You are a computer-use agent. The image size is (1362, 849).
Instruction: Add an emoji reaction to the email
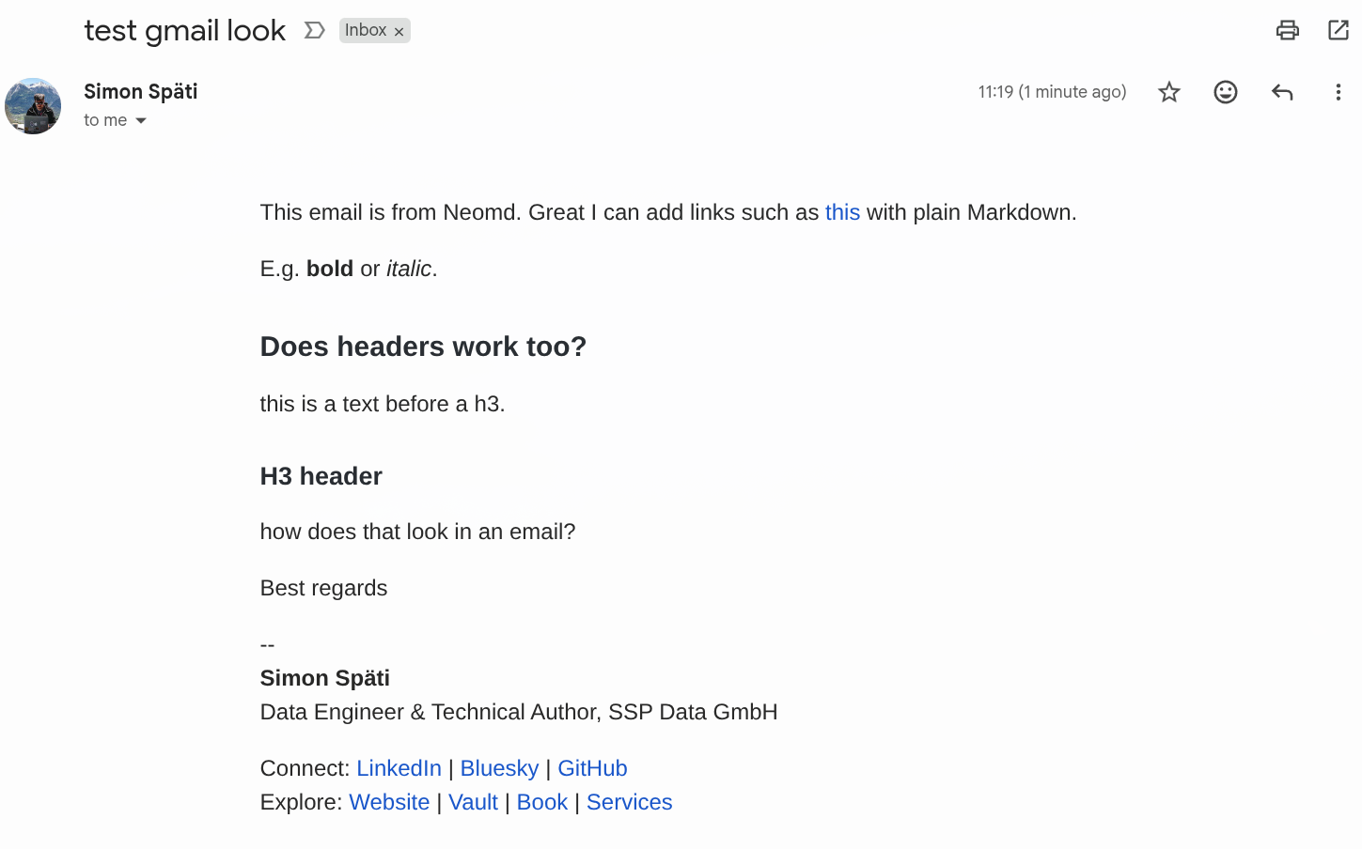1225,92
